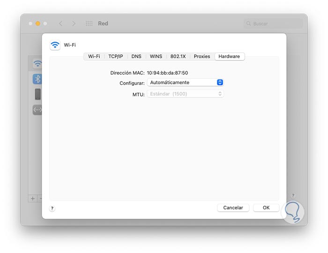Select the Hardware tab
The width and height of the screenshot is (328, 253).
click(229, 56)
